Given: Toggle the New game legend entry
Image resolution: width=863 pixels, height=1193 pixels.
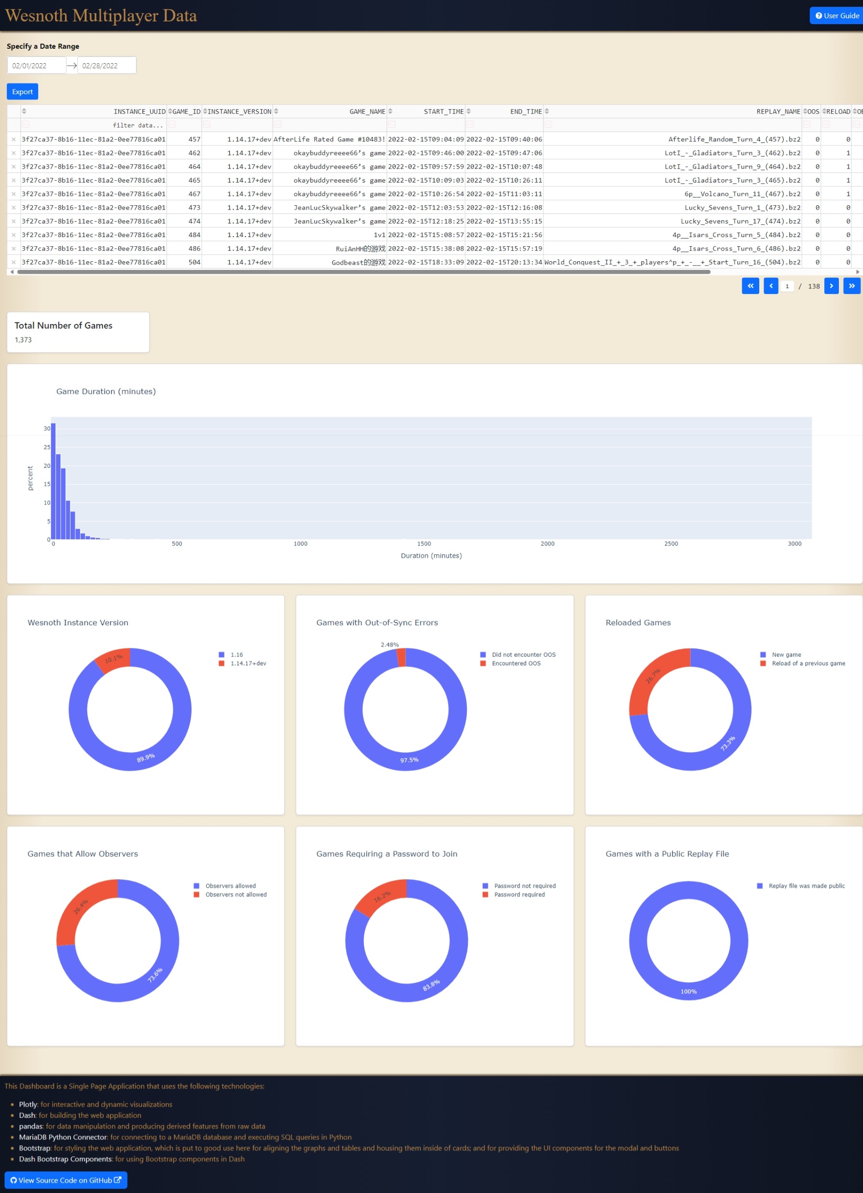Looking at the screenshot, I should point(781,655).
